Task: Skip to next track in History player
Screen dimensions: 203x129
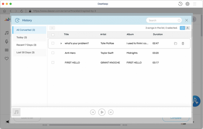Action: [x=111, y=112]
